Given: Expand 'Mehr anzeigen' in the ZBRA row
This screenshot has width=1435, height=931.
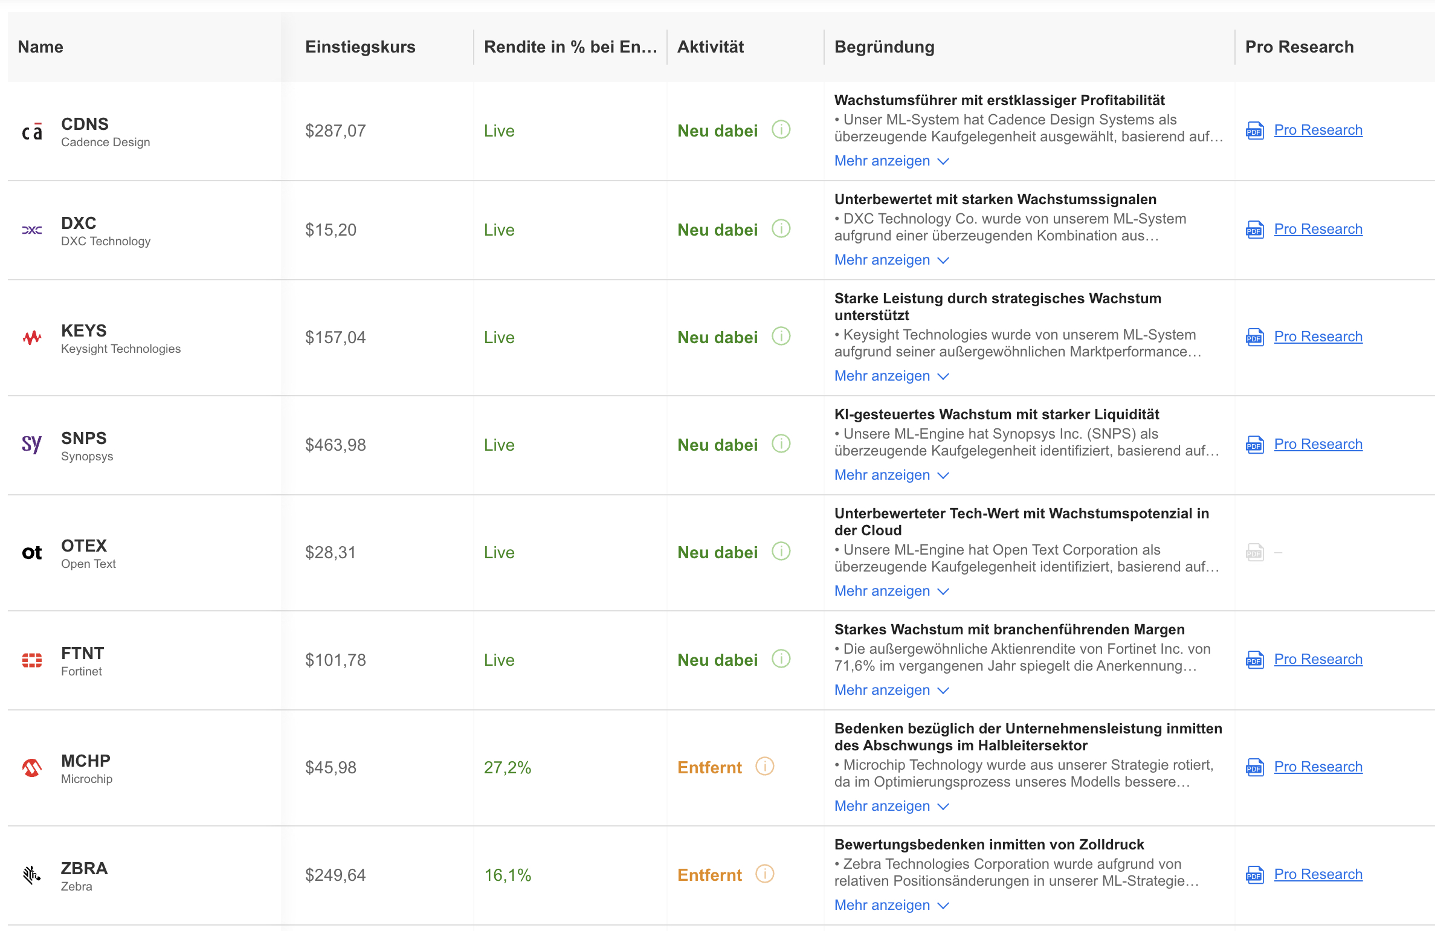Looking at the screenshot, I should (x=892, y=905).
